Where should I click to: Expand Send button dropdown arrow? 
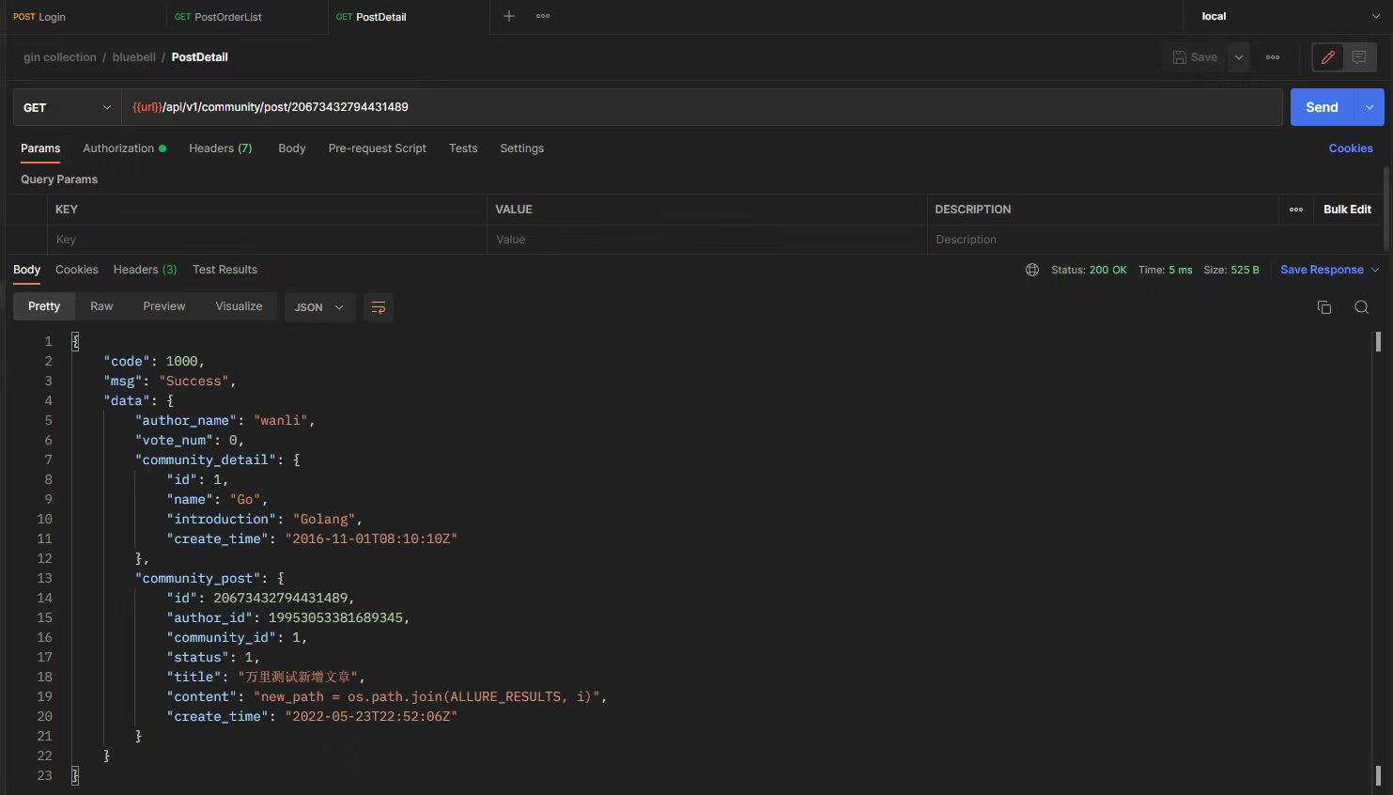point(1370,107)
